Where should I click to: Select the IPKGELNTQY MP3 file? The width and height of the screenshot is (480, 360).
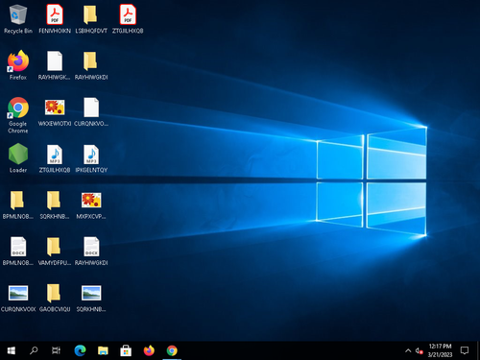(91, 155)
